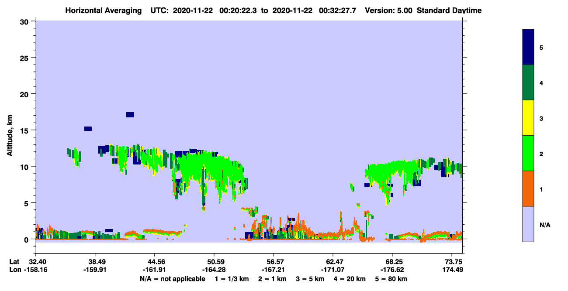Click the 'Lon' row label

tap(14, 270)
